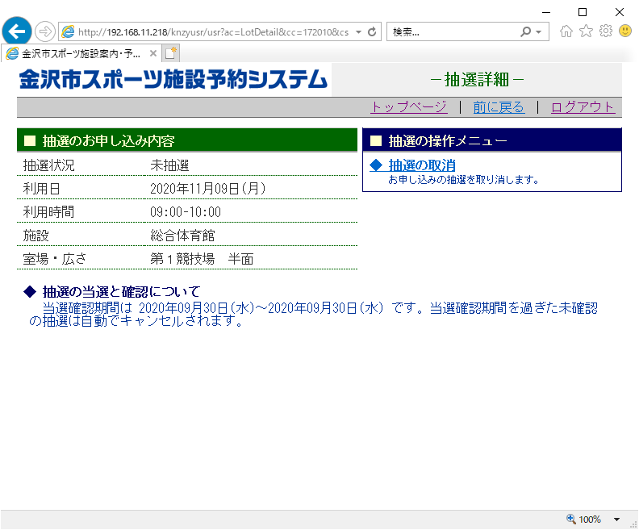
Task: Maximize the browser window
Action: pos(583,12)
